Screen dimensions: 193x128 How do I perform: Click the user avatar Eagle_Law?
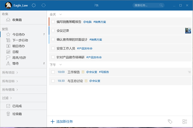(x=9, y=5)
